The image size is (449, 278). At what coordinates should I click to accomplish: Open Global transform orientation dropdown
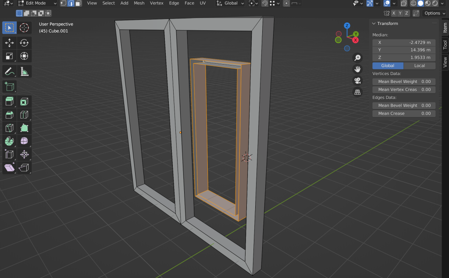230,4
